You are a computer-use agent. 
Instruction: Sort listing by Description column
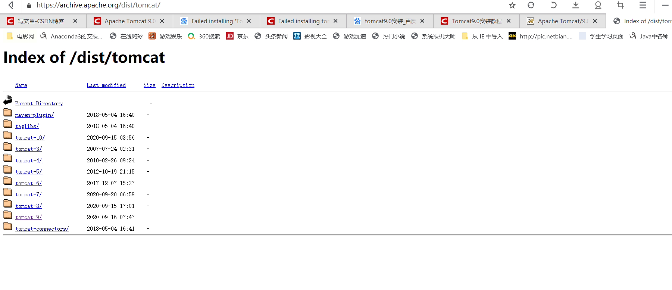(x=178, y=85)
